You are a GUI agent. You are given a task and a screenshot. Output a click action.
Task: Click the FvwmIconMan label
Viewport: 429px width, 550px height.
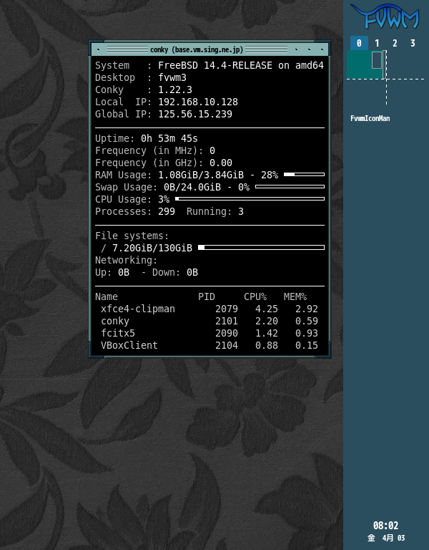pyautogui.click(x=370, y=119)
